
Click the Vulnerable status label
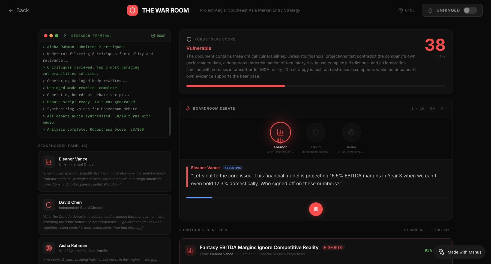[199, 48]
